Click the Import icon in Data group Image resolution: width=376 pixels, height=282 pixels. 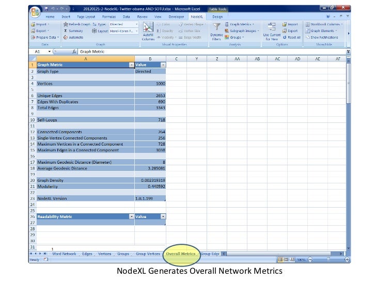tap(34, 24)
